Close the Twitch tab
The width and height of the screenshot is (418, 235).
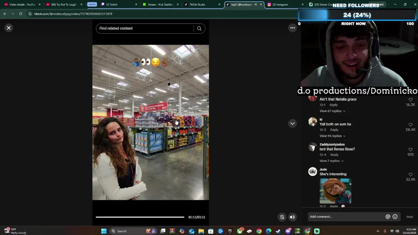tap(136, 5)
